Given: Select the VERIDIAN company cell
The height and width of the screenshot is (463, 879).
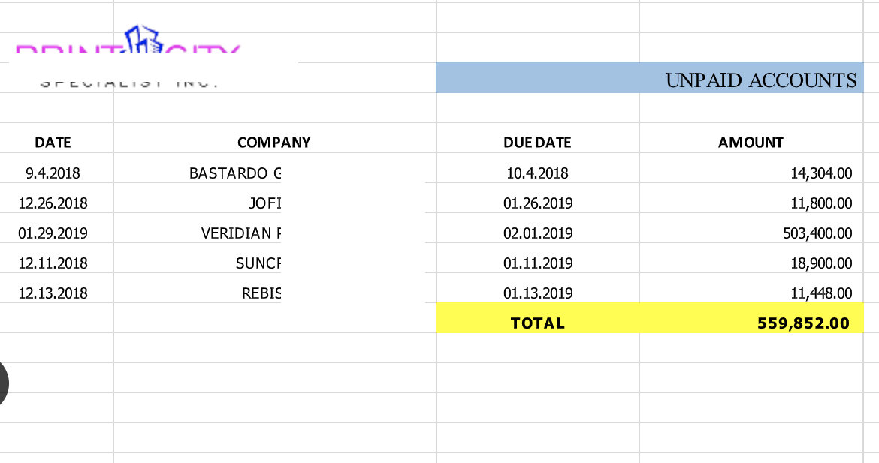Looking at the screenshot, I should pyautogui.click(x=240, y=233).
